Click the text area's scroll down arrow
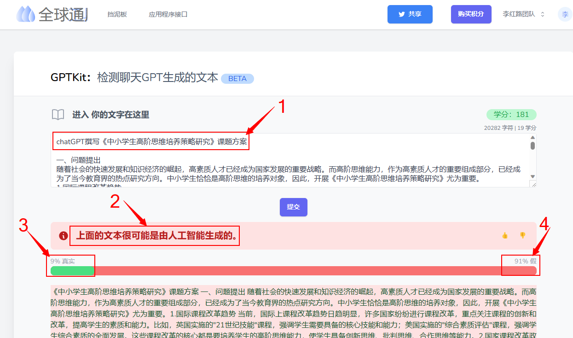The width and height of the screenshot is (573, 338). pos(532,176)
